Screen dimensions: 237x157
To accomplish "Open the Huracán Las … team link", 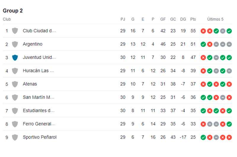I will (x=39, y=71).
